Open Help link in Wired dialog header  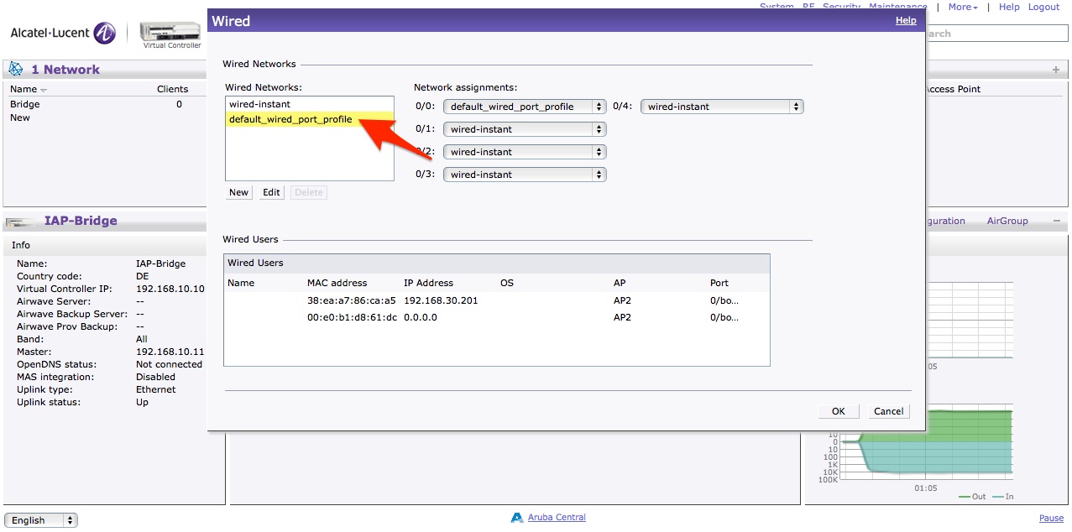click(906, 20)
